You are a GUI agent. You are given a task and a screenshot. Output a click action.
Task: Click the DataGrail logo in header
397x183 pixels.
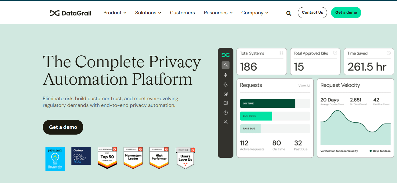click(70, 13)
